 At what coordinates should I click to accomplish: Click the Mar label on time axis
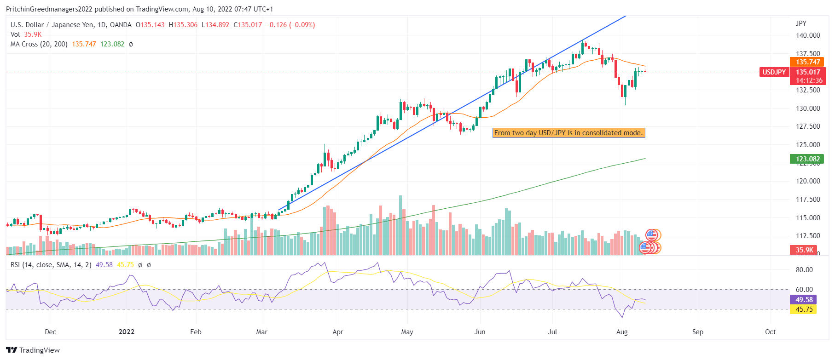pos(261,332)
